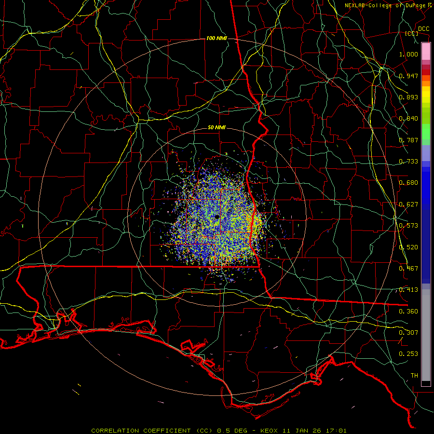This screenshot has height=434, width=434.
Task: Click the 0.787 scale value
Action: pos(408,140)
